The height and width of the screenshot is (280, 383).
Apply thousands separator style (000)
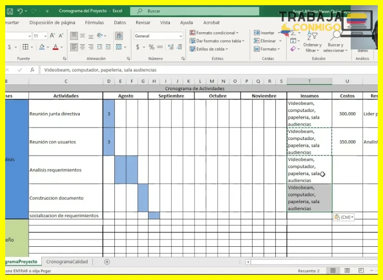pos(160,47)
